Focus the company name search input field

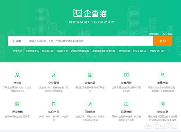point(90,41)
